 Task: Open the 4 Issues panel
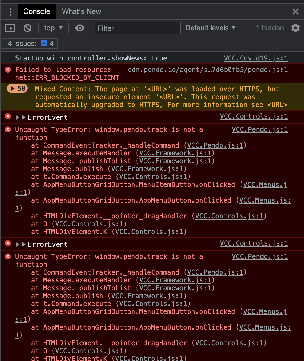tap(30, 43)
